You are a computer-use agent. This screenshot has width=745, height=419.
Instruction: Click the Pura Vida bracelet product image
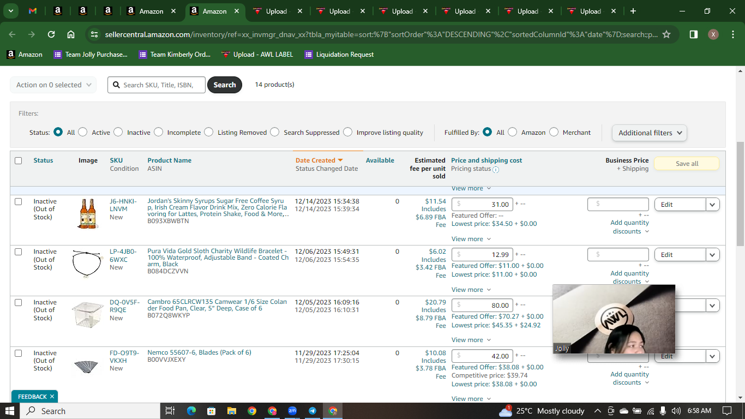(87, 264)
